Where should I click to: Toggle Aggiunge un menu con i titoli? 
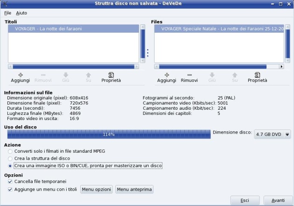tap(10, 189)
